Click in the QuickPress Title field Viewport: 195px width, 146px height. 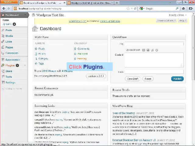coord(154,44)
